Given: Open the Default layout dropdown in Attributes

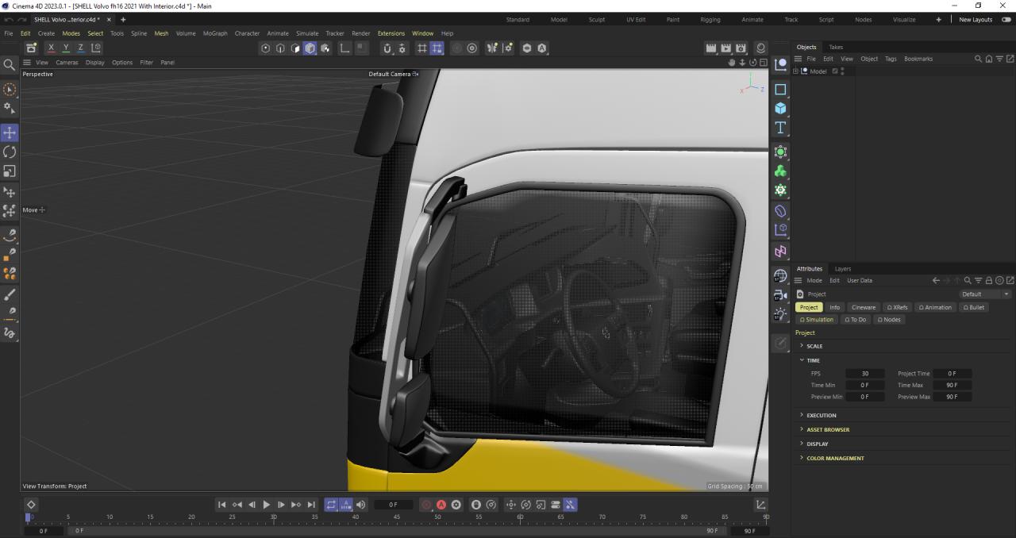Looking at the screenshot, I should coord(984,294).
